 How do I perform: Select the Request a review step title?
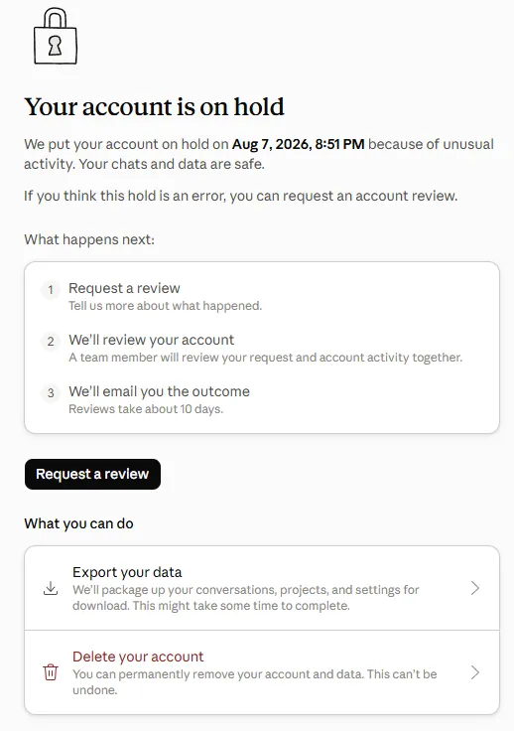tap(124, 288)
